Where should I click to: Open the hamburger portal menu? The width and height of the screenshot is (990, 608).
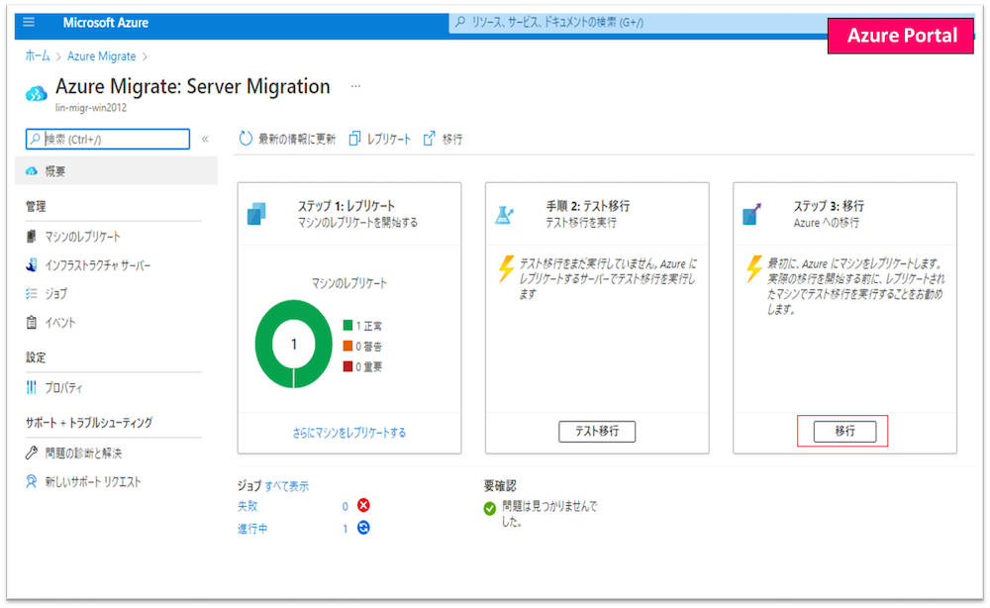coord(29,22)
